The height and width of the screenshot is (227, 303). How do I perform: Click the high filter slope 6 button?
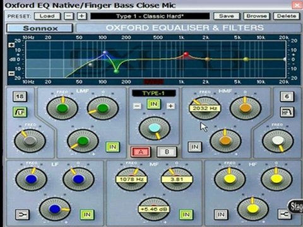(x=287, y=96)
